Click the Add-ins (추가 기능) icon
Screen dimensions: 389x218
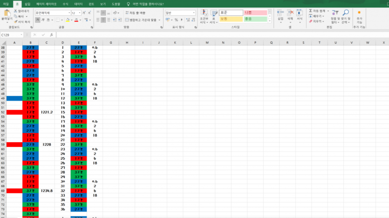click(x=359, y=13)
